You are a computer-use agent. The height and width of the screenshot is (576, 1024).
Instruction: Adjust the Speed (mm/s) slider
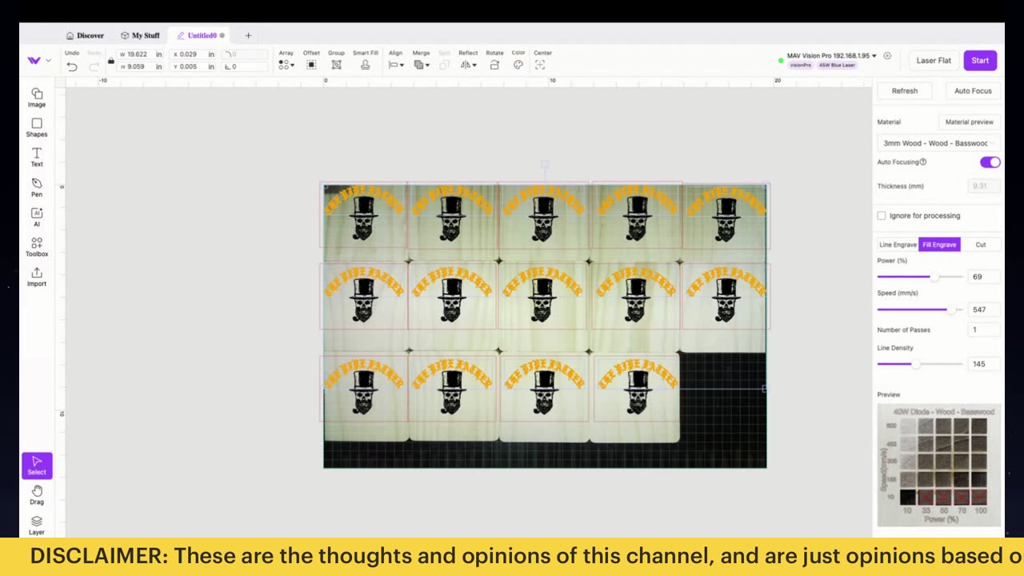[x=920, y=310]
